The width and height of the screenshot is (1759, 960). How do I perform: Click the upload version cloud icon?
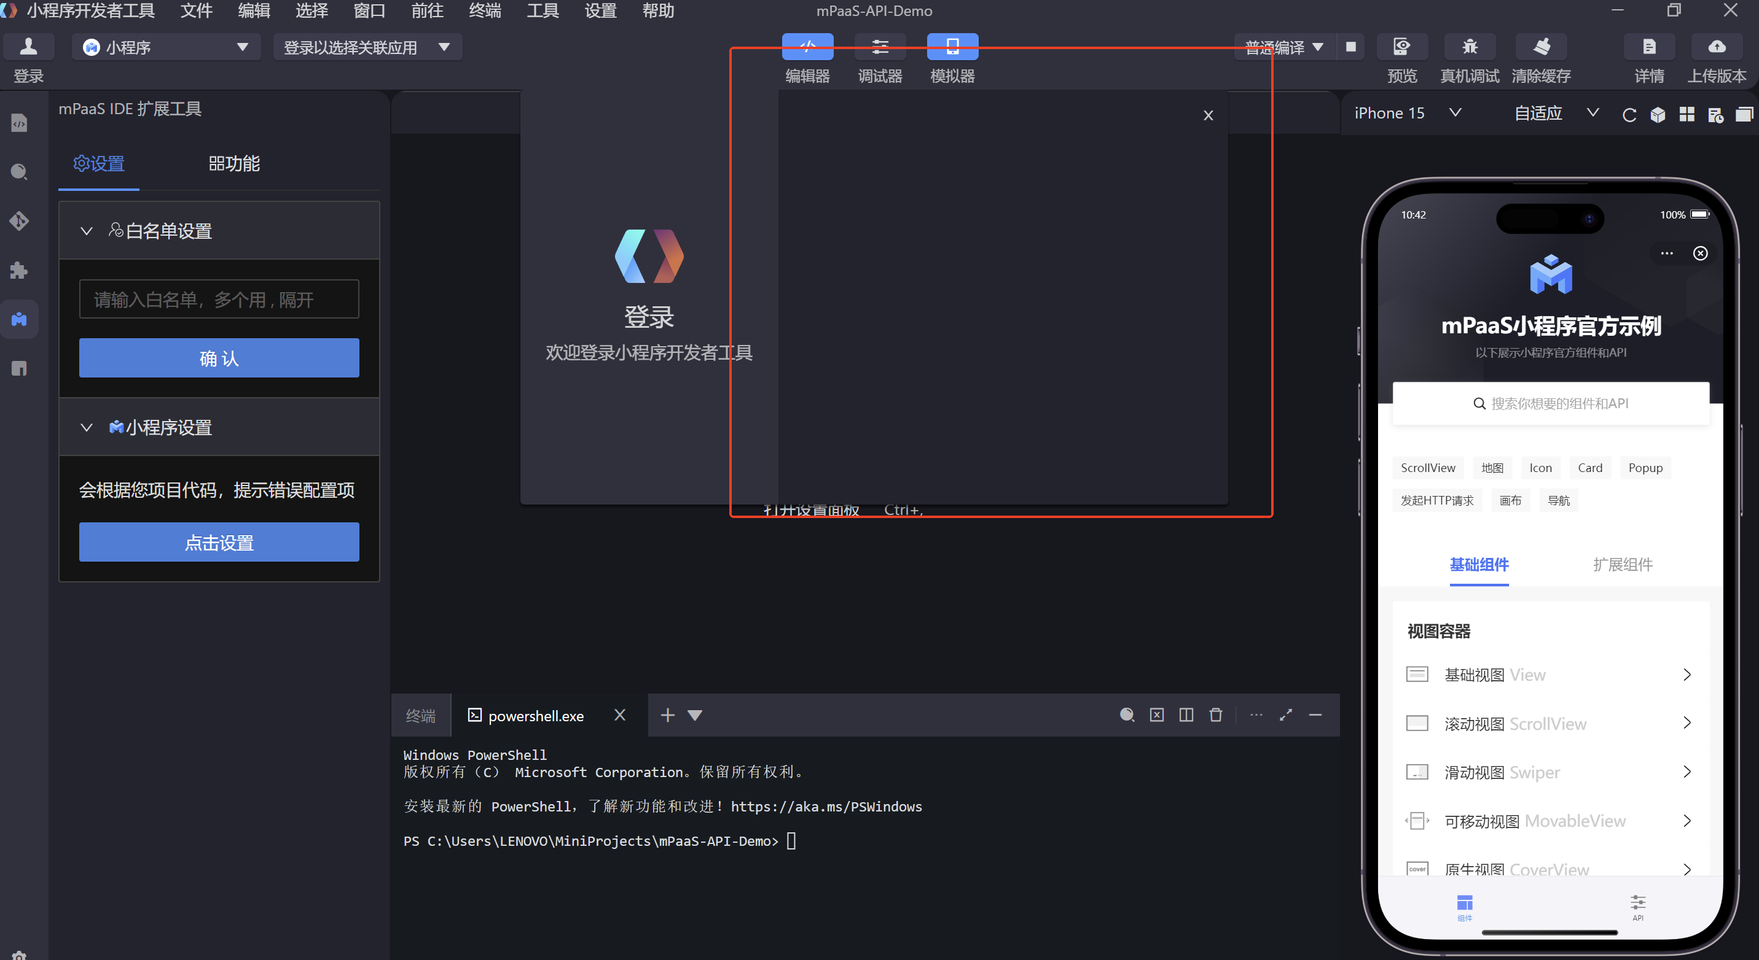1716,47
